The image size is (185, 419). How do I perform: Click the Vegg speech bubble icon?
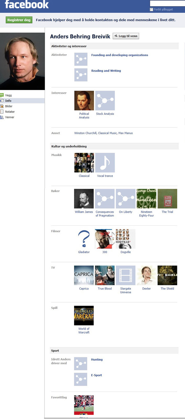pos(2,95)
